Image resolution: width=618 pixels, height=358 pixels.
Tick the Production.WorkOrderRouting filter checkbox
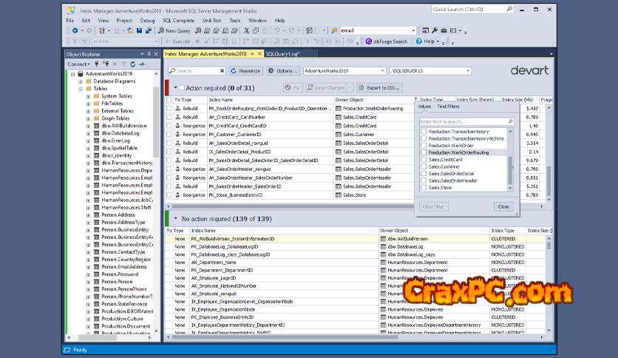[424, 152]
